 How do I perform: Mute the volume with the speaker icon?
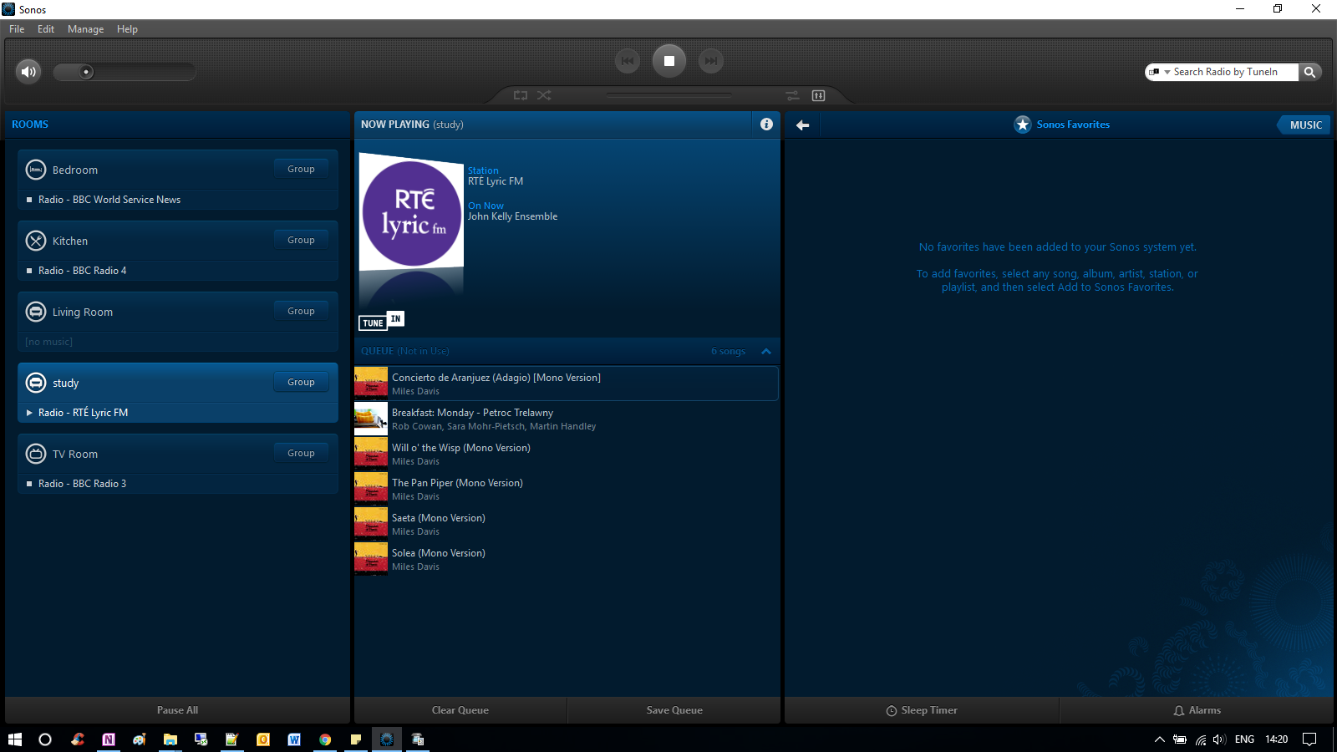pyautogui.click(x=28, y=71)
